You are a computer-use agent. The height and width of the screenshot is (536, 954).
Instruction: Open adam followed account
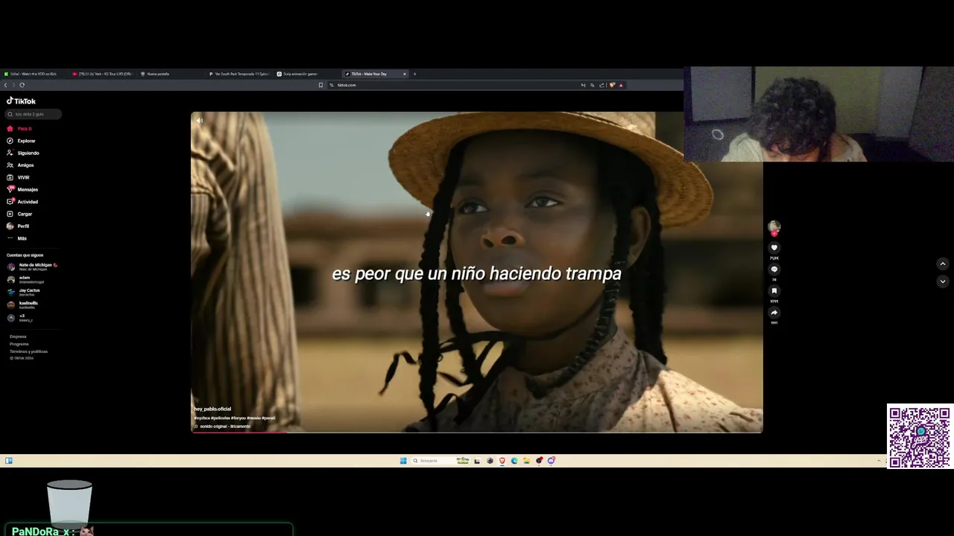click(x=25, y=279)
